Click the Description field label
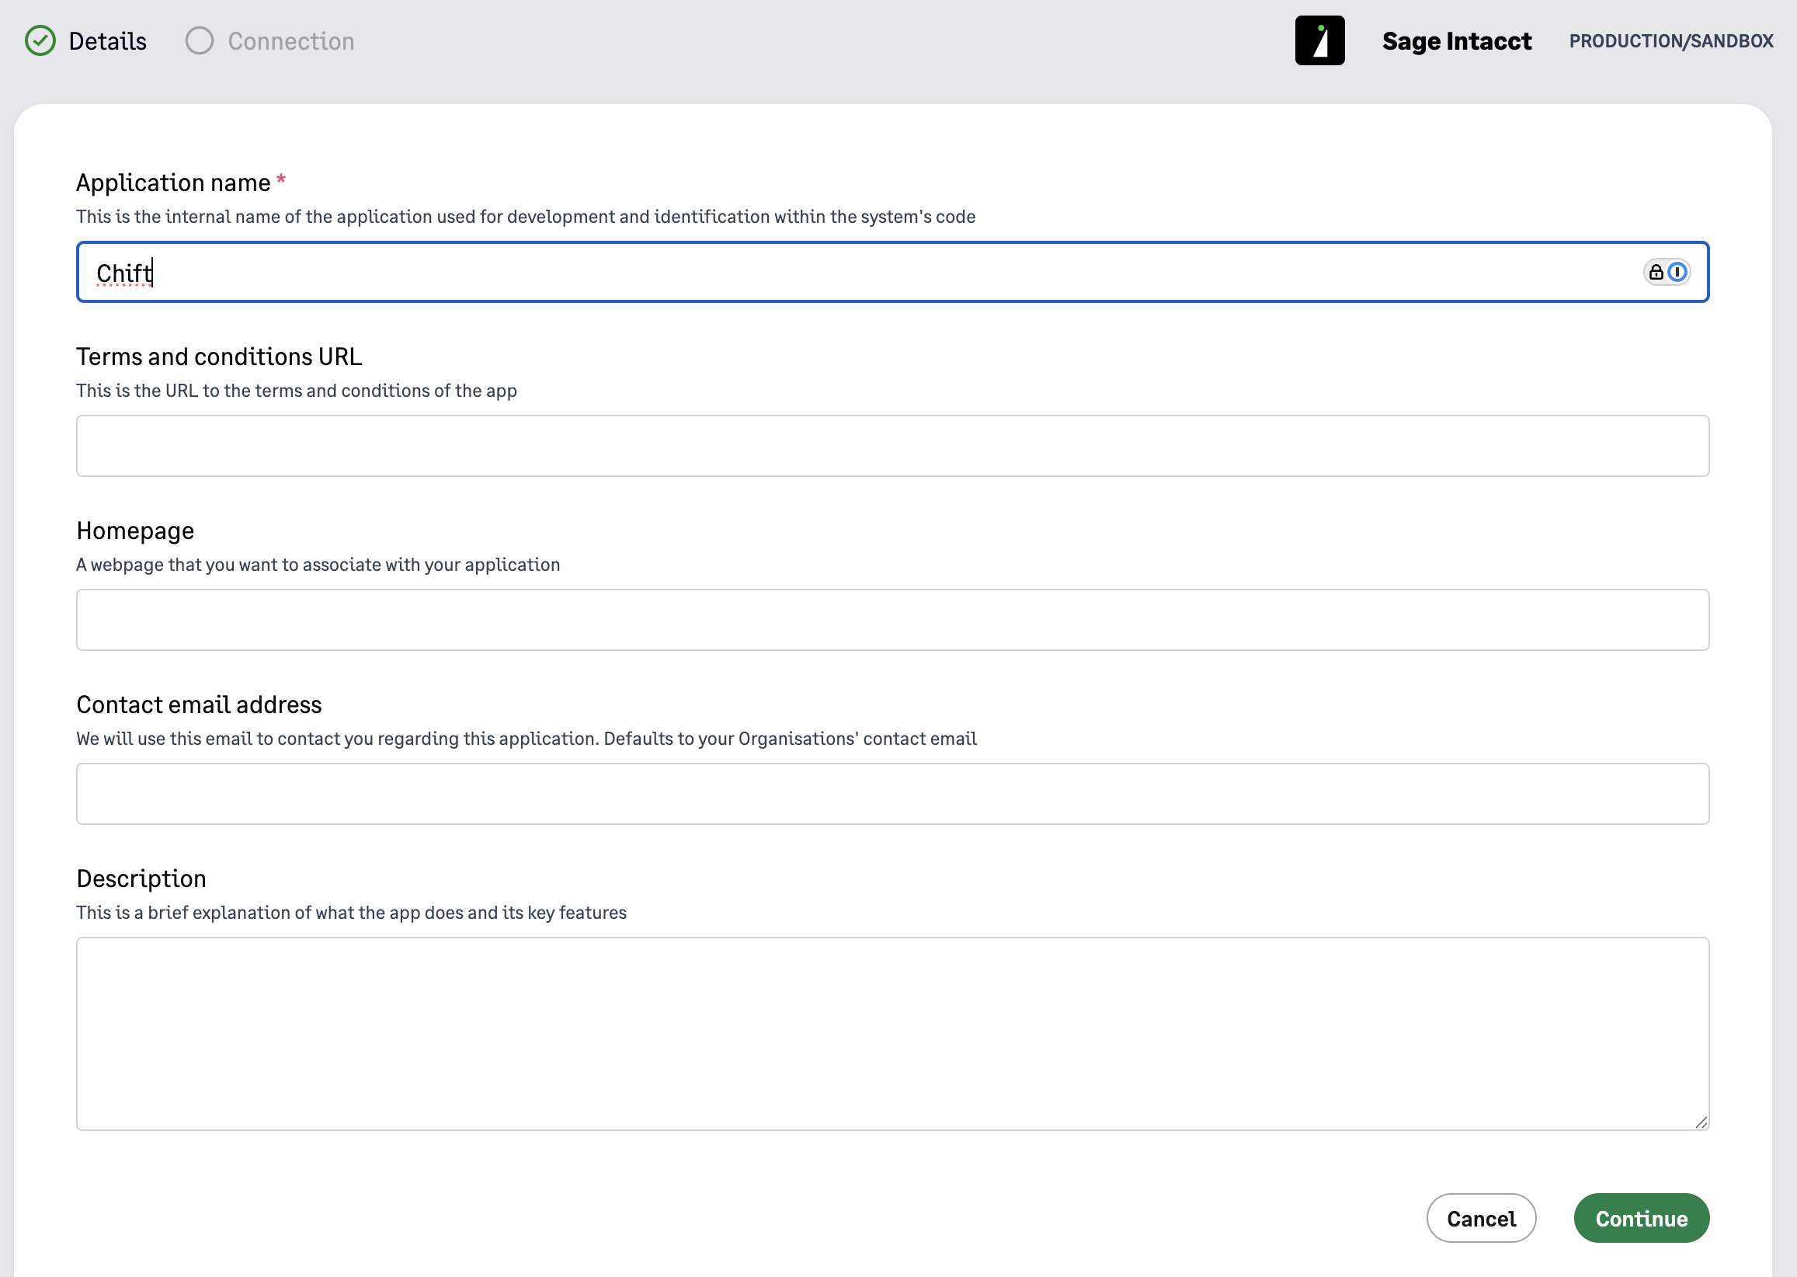Screen dimensions: 1797x1277 click(x=141, y=879)
